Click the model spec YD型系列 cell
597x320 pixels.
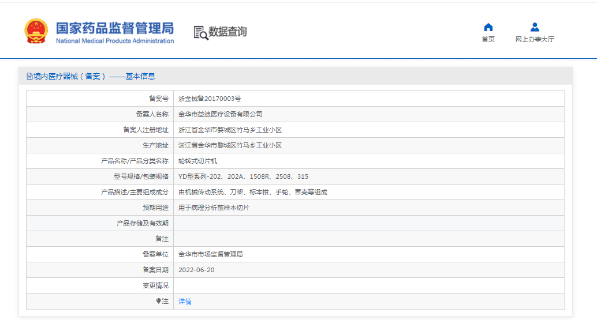pos(243,176)
